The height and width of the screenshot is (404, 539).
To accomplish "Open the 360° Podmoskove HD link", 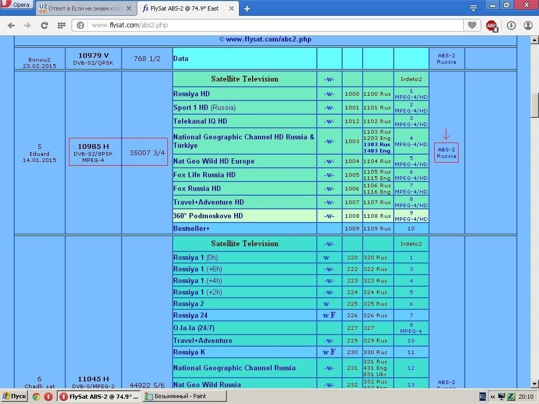I will (x=208, y=216).
